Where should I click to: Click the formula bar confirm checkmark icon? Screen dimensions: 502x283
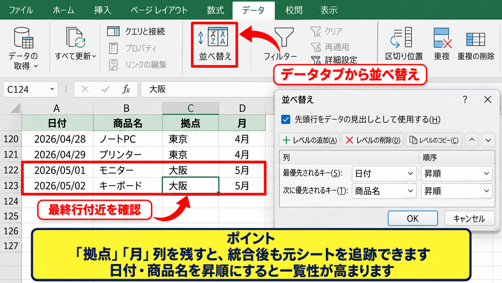tap(105, 89)
